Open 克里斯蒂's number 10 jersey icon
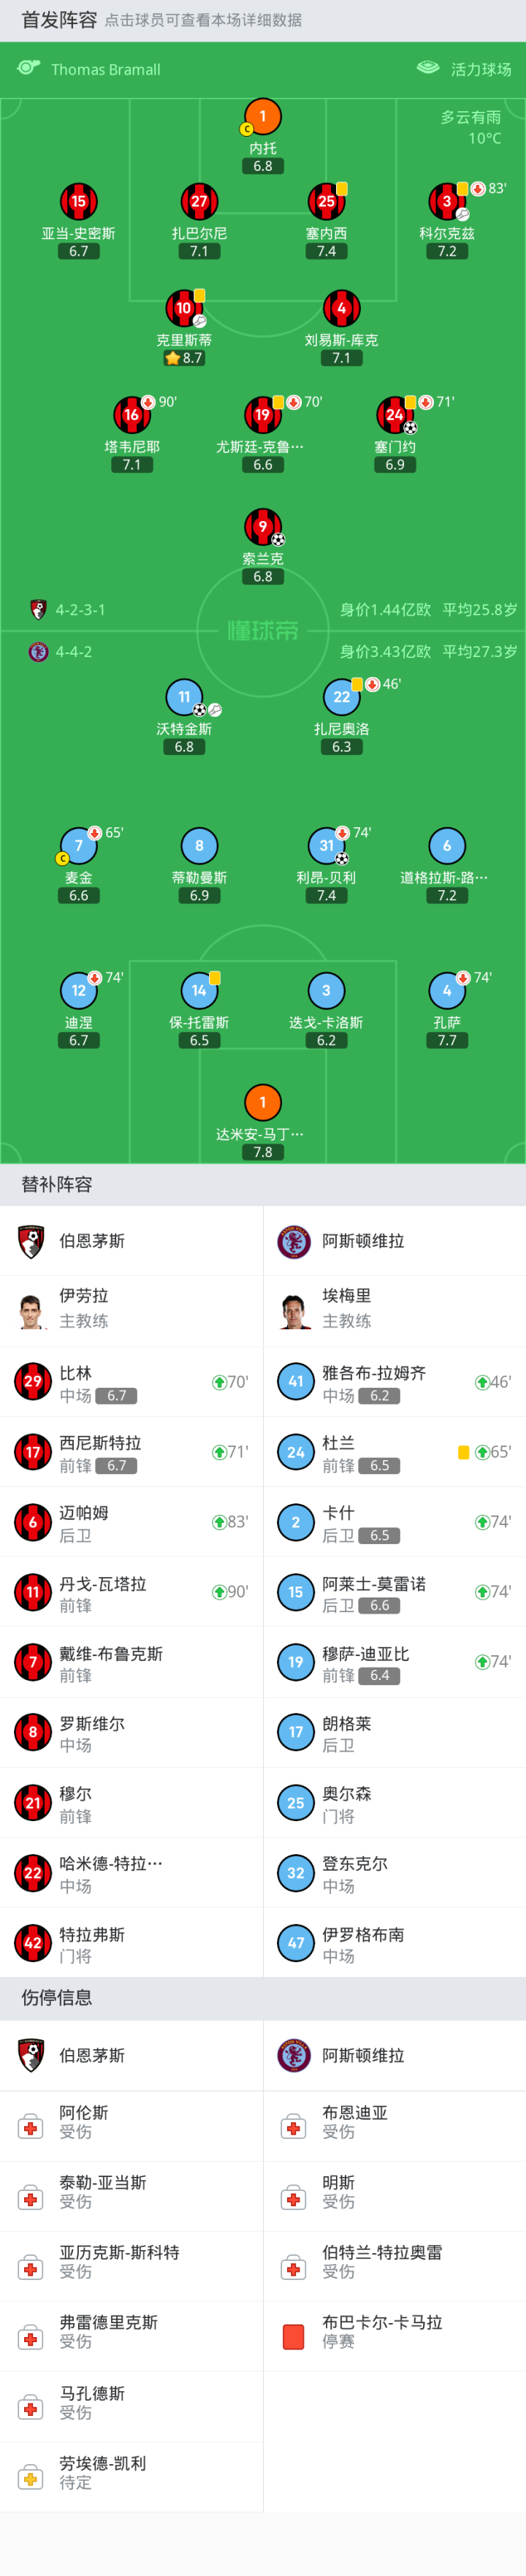The image size is (526, 2576). 184,308
